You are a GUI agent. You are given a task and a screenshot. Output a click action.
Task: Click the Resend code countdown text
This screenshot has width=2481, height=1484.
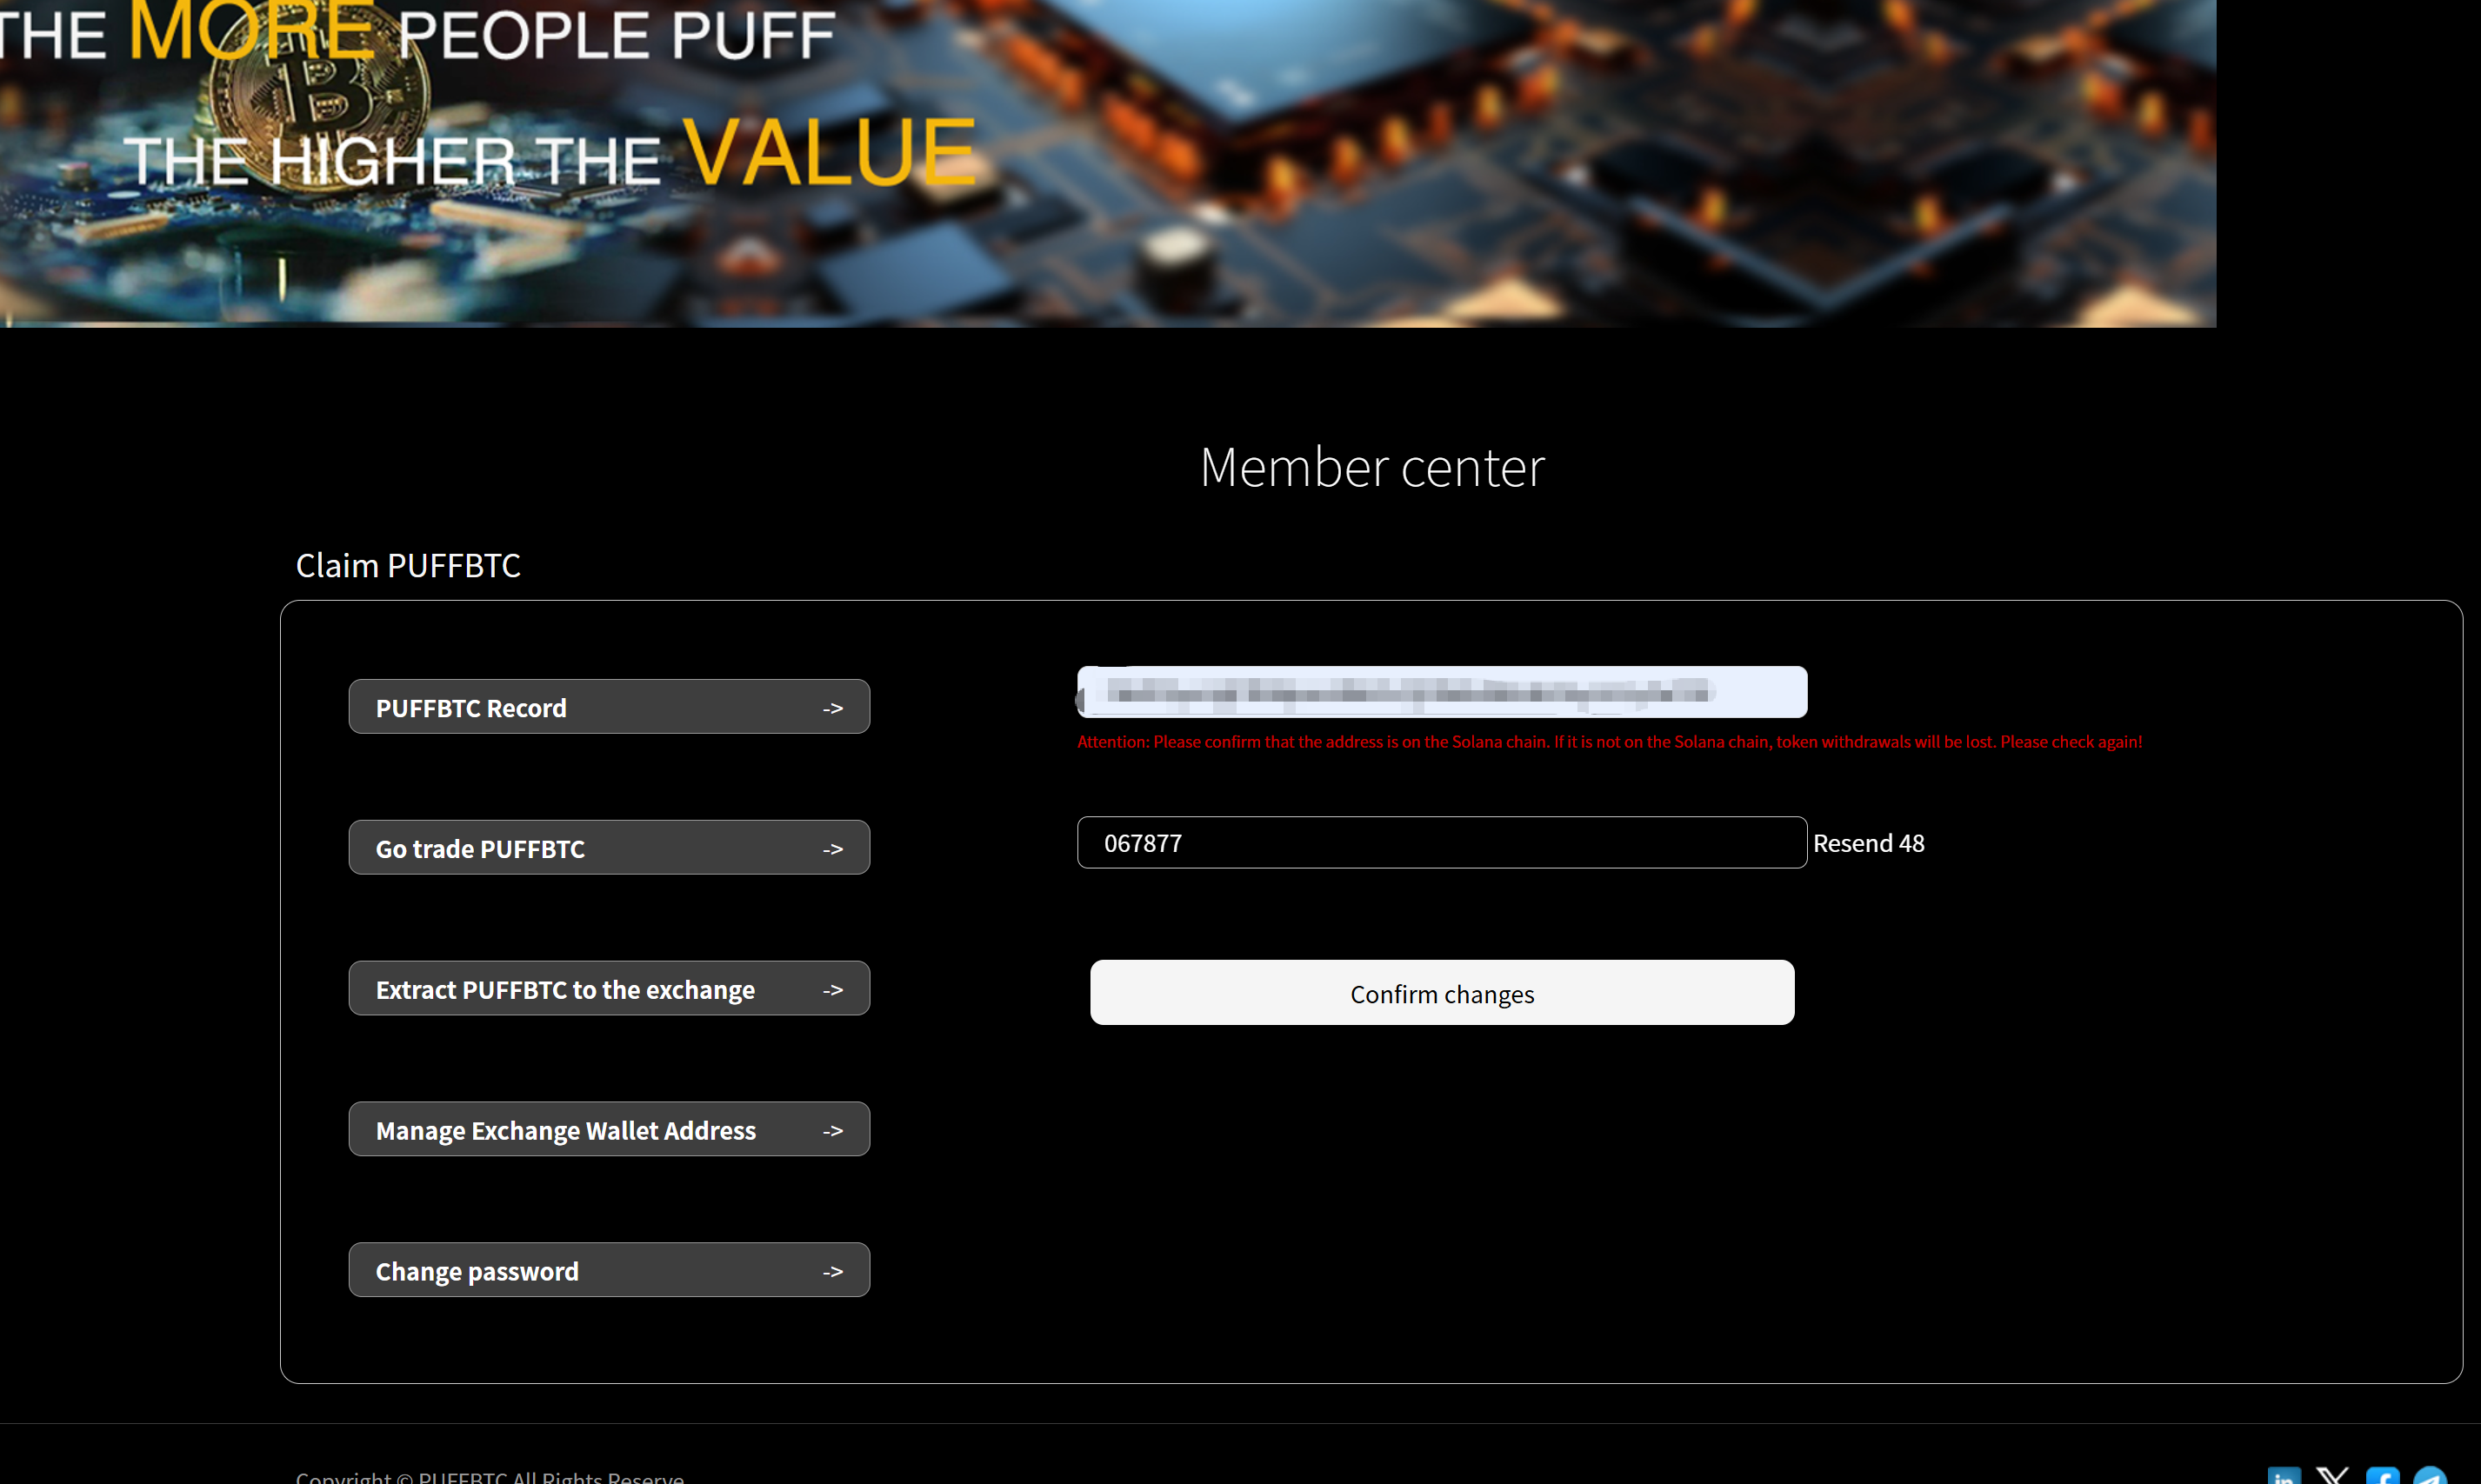click(1867, 843)
